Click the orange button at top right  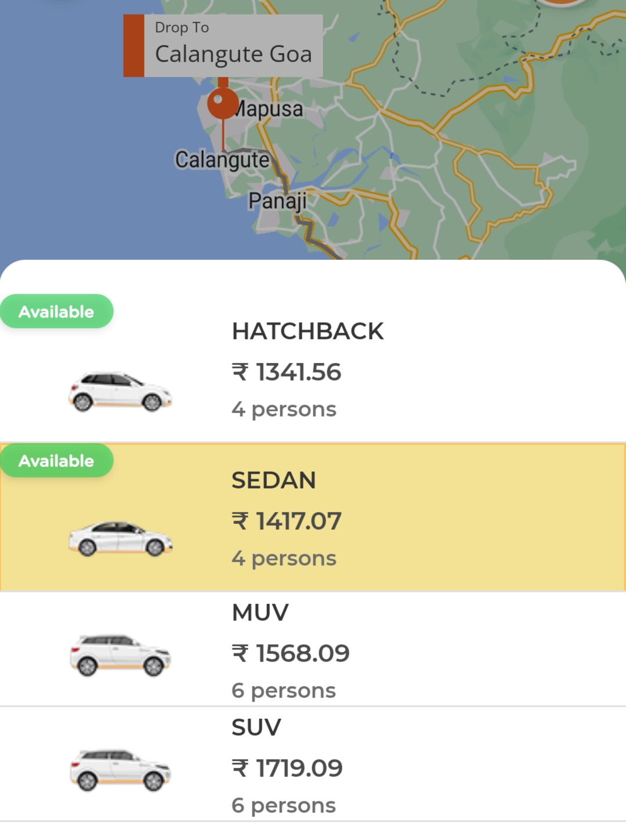(x=561, y=2)
